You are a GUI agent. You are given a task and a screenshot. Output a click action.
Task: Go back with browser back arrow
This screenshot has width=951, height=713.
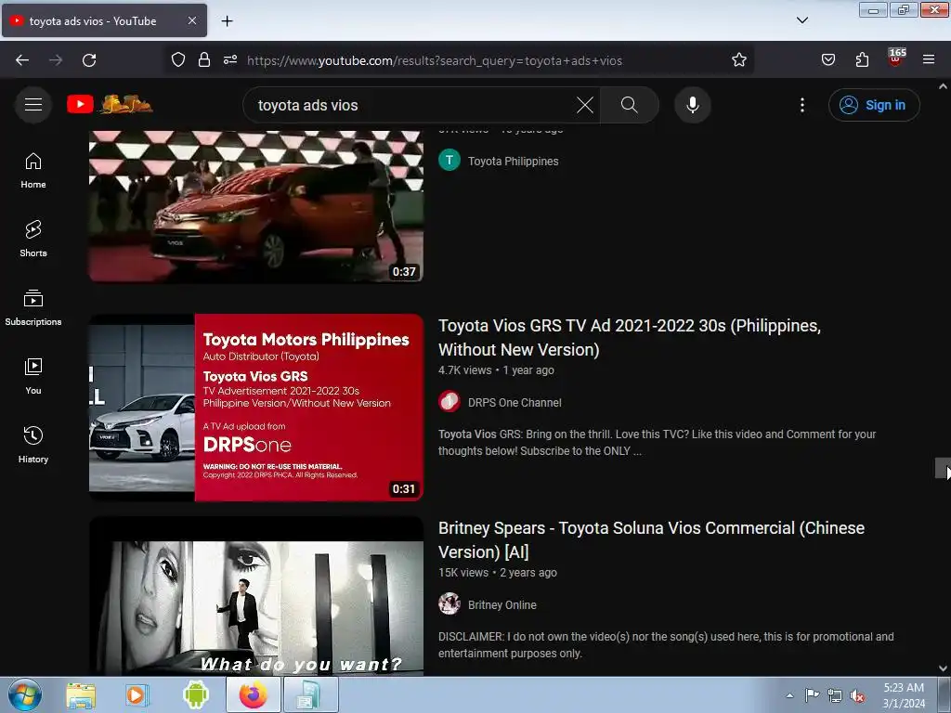(22, 60)
